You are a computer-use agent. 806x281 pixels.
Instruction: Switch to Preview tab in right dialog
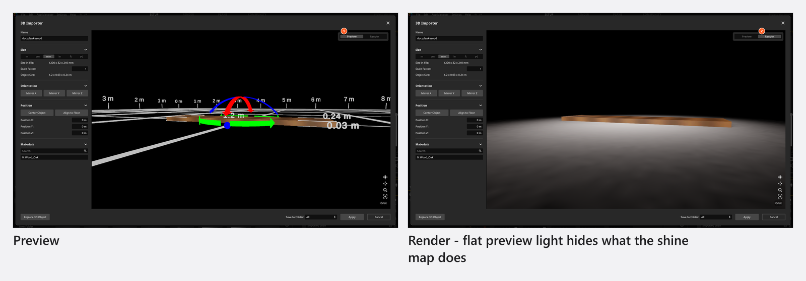pos(747,37)
